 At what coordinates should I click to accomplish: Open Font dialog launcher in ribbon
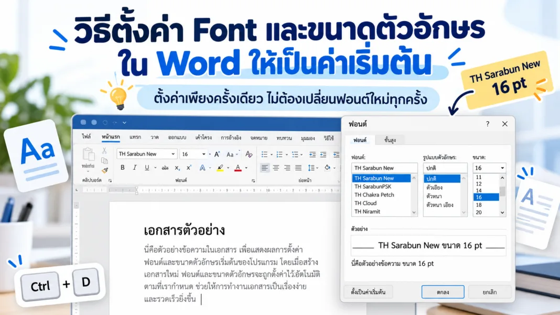(x=253, y=181)
